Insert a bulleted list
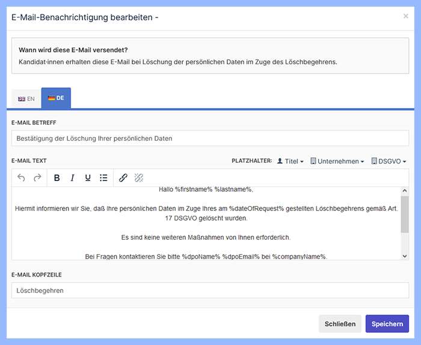 [103, 178]
